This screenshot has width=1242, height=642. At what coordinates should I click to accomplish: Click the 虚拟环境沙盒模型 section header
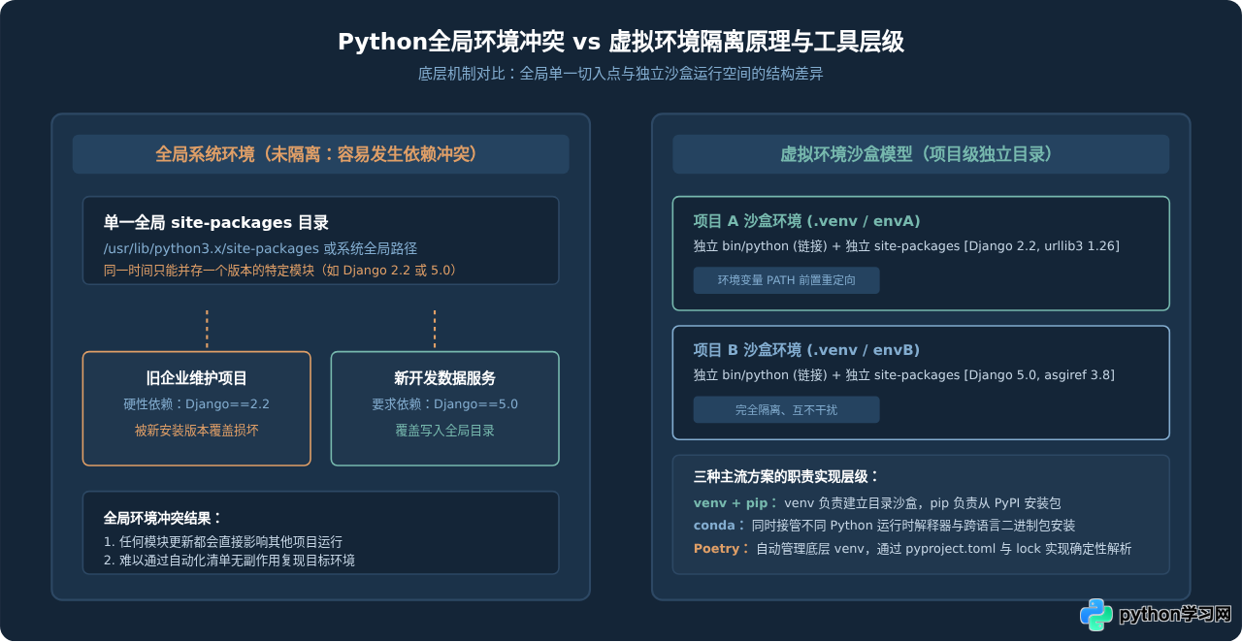[921, 154]
